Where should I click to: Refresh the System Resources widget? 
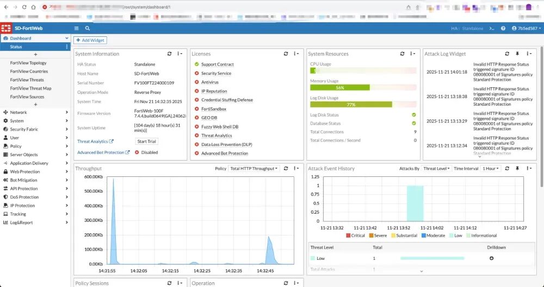402,54
